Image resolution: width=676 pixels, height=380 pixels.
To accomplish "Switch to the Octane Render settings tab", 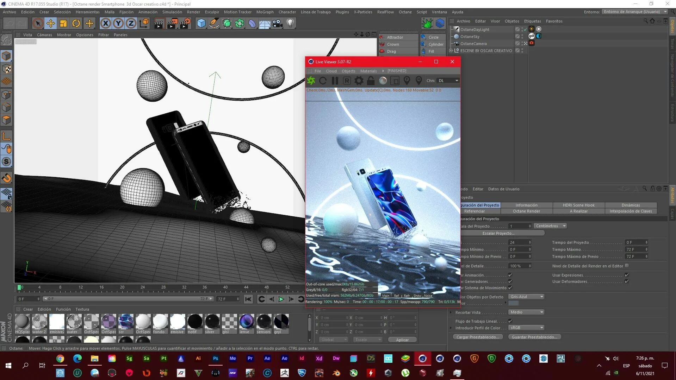I will 526,211.
